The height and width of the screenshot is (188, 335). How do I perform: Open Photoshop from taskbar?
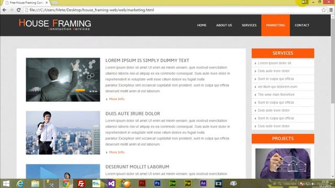pyautogui.click(x=158, y=183)
